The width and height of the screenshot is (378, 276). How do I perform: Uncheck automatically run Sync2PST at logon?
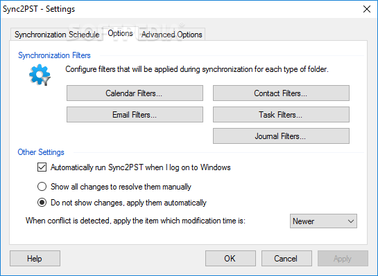[42, 167]
